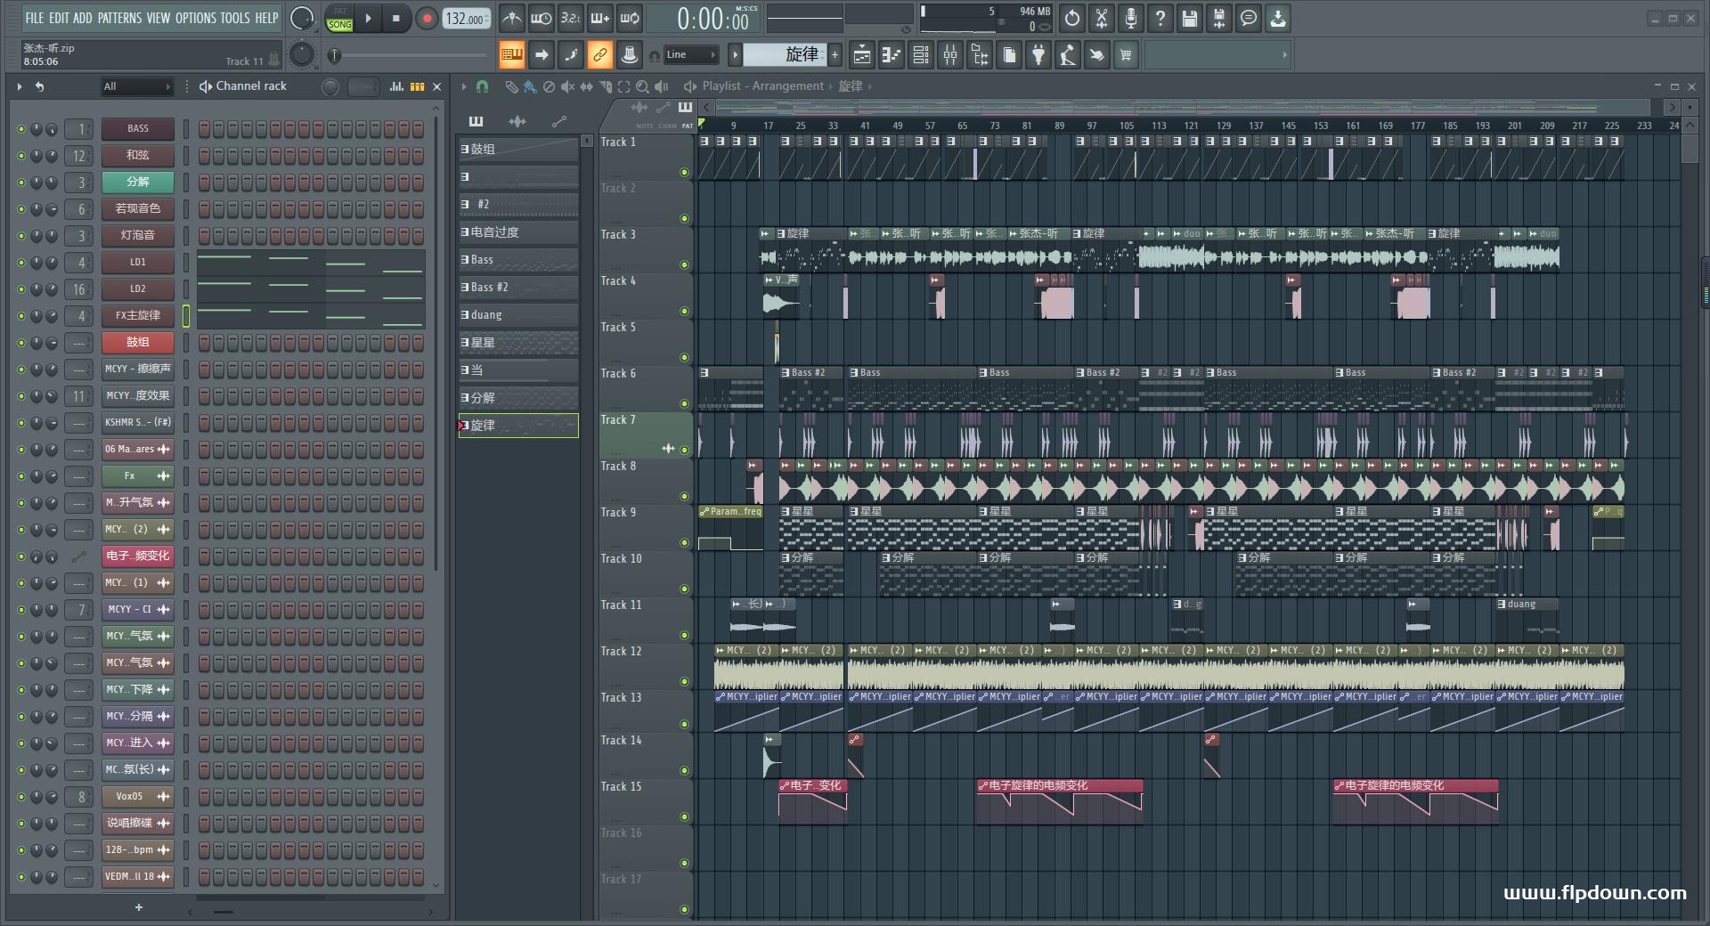Export audio with the render icon
Screen dimensions: 1710x926
click(1219, 18)
